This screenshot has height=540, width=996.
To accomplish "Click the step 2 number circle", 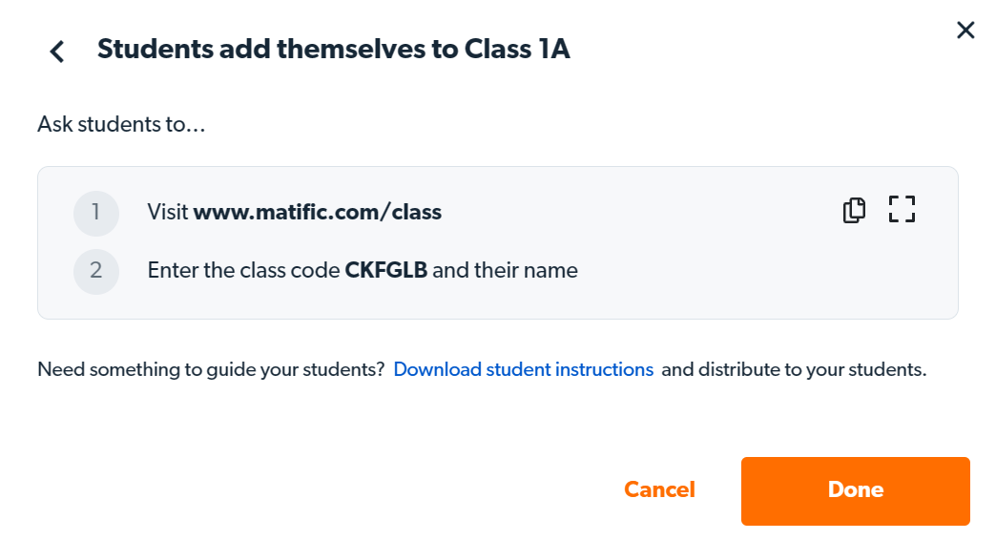I will click(96, 271).
